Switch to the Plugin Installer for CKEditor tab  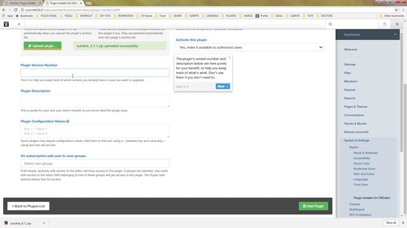coord(64,3)
